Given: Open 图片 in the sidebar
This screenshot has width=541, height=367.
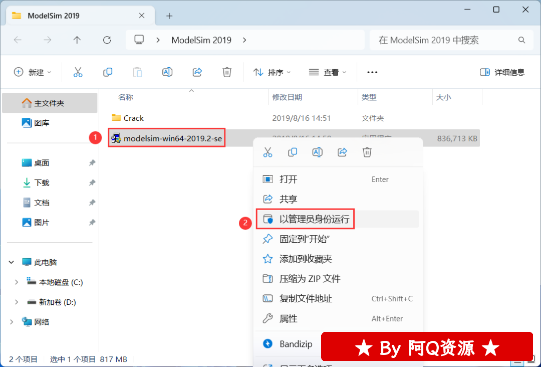Looking at the screenshot, I should point(50,222).
